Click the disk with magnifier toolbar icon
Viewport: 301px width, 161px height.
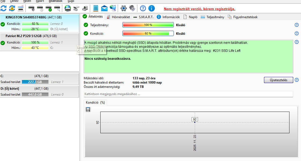point(57,8)
